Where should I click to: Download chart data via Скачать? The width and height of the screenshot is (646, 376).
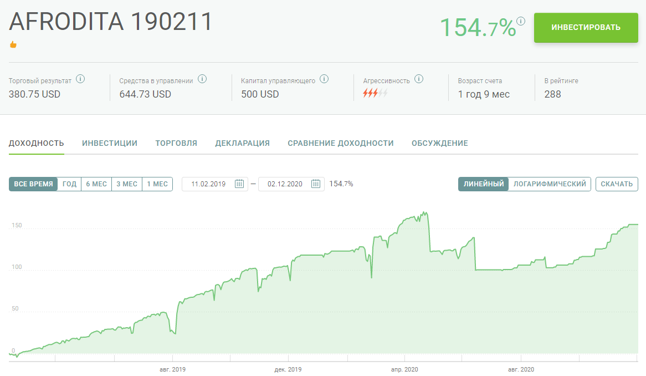(617, 184)
